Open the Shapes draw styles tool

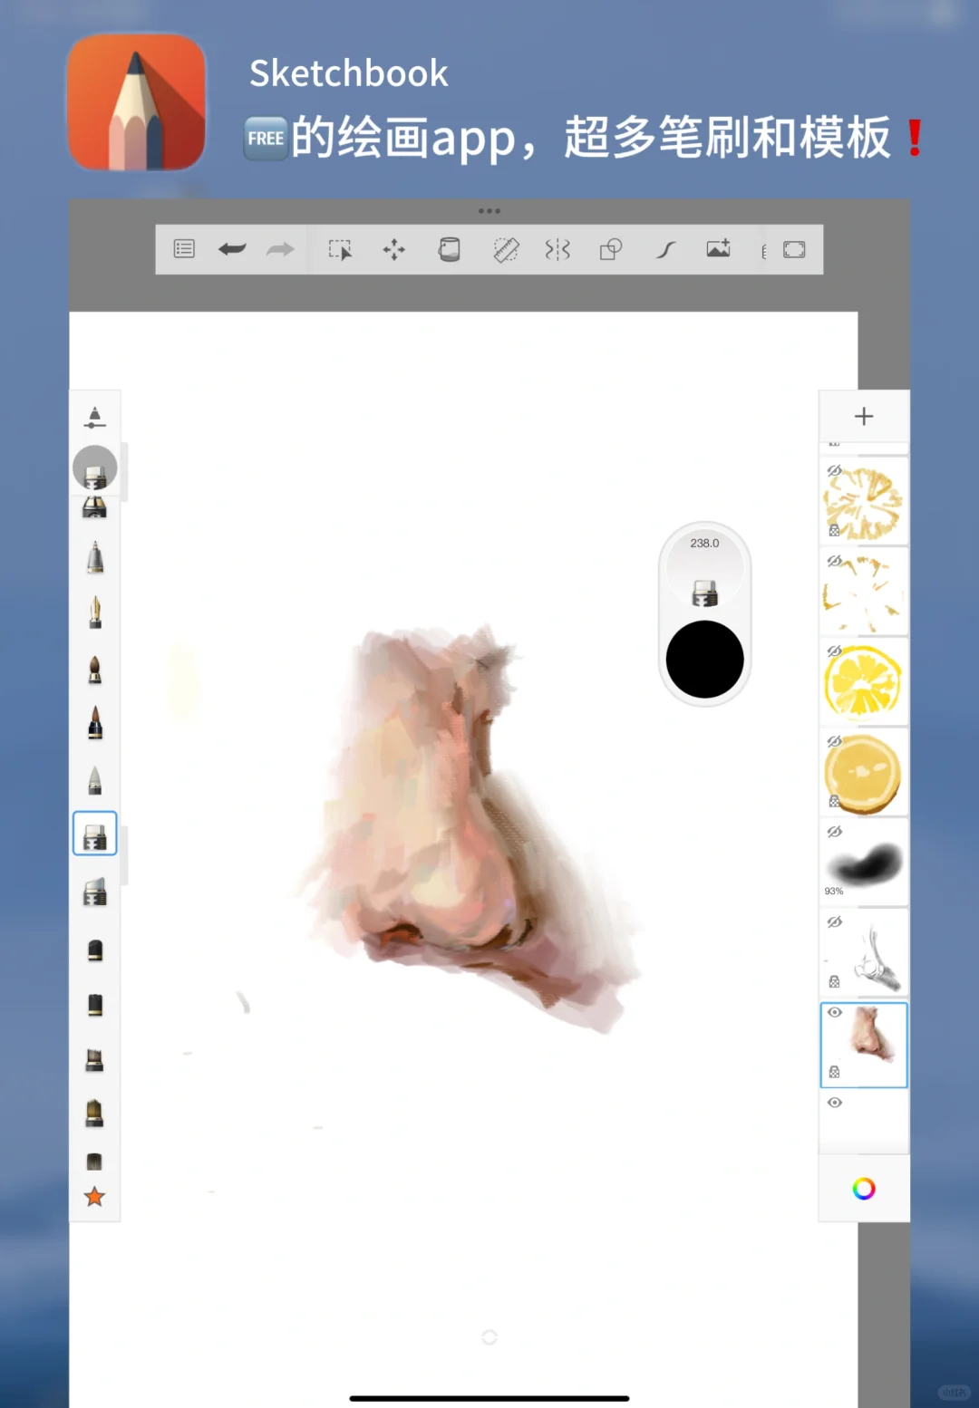611,249
